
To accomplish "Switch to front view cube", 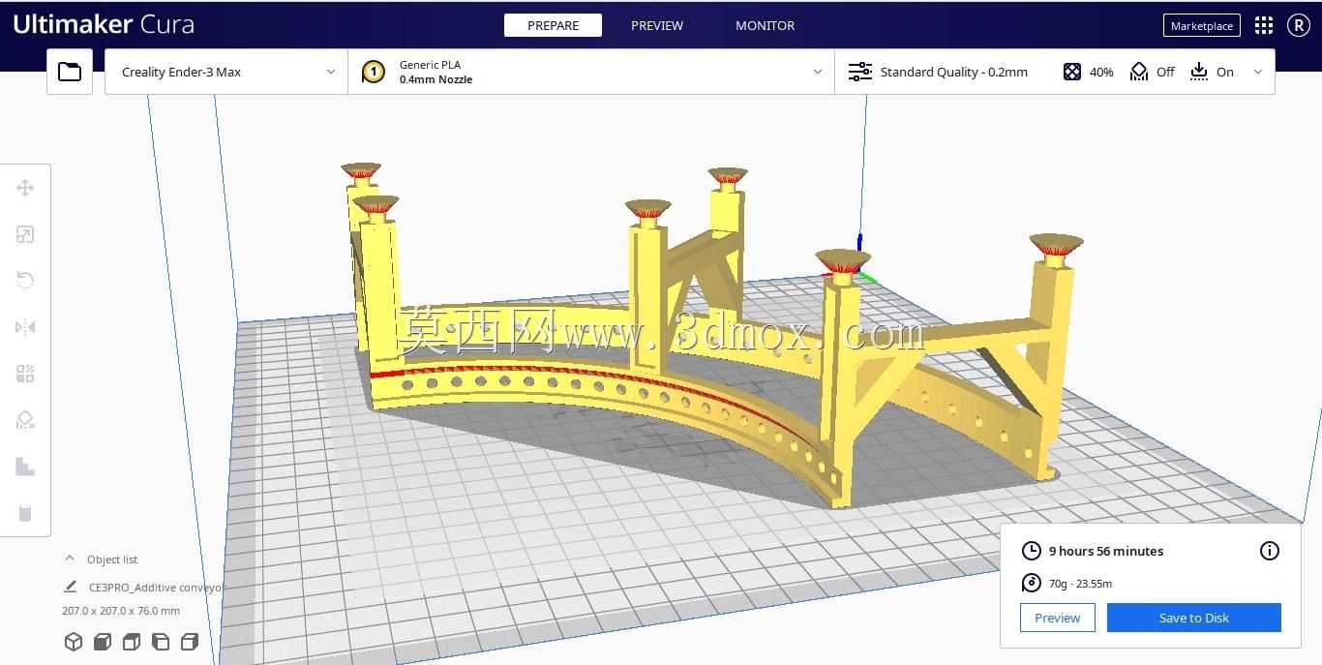I will coord(102,641).
